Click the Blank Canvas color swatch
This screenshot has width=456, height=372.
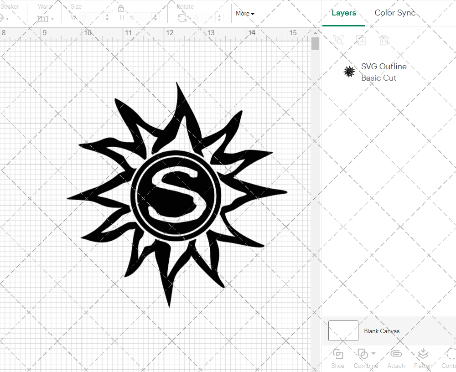[x=342, y=331]
